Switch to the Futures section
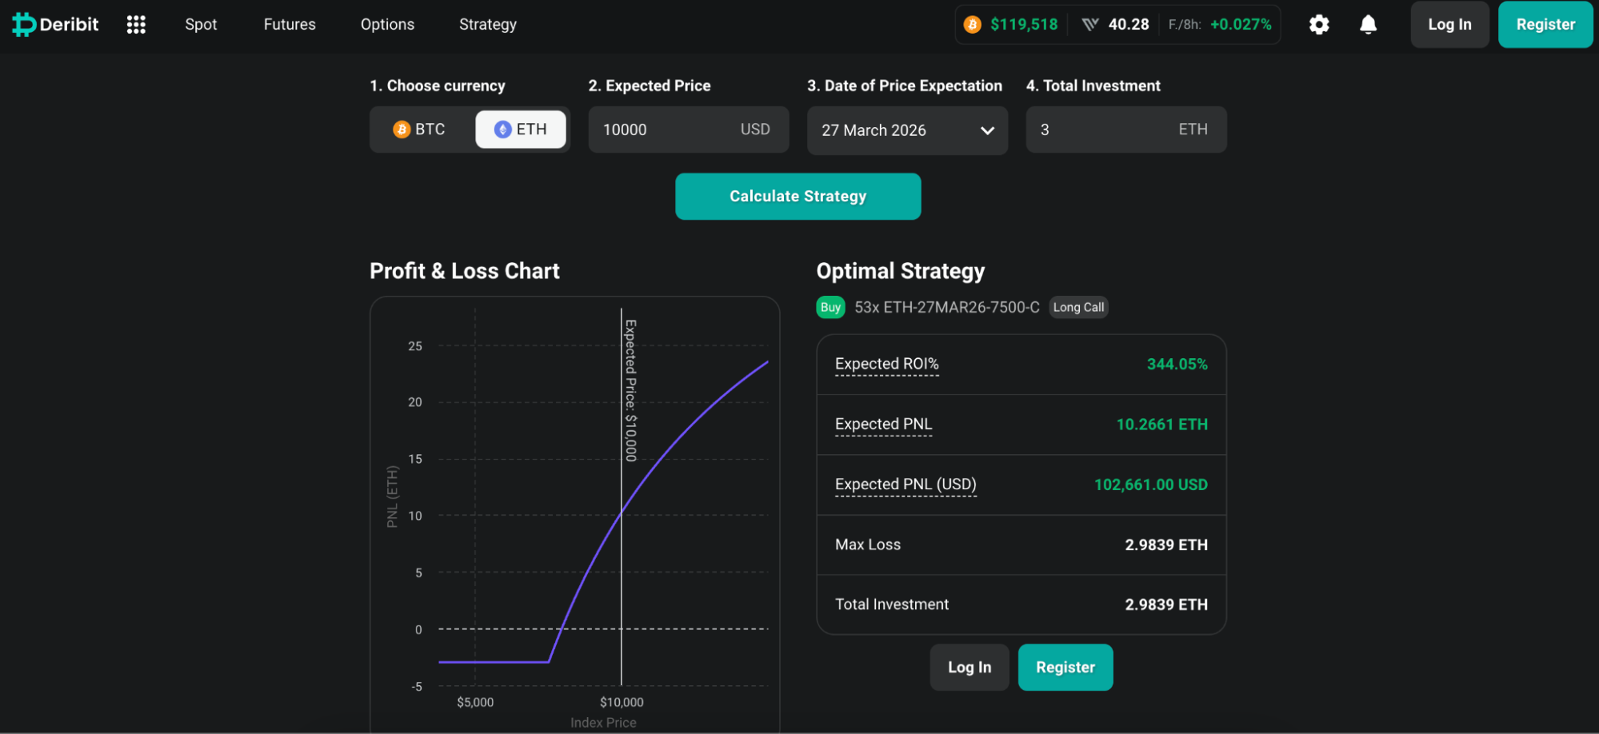1599x734 pixels. click(x=289, y=24)
